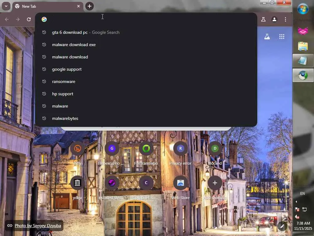
Task: Open a new tab with plus button
Action: pyautogui.click(x=89, y=6)
